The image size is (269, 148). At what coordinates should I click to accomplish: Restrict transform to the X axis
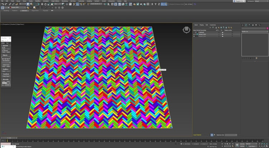(152, 4)
